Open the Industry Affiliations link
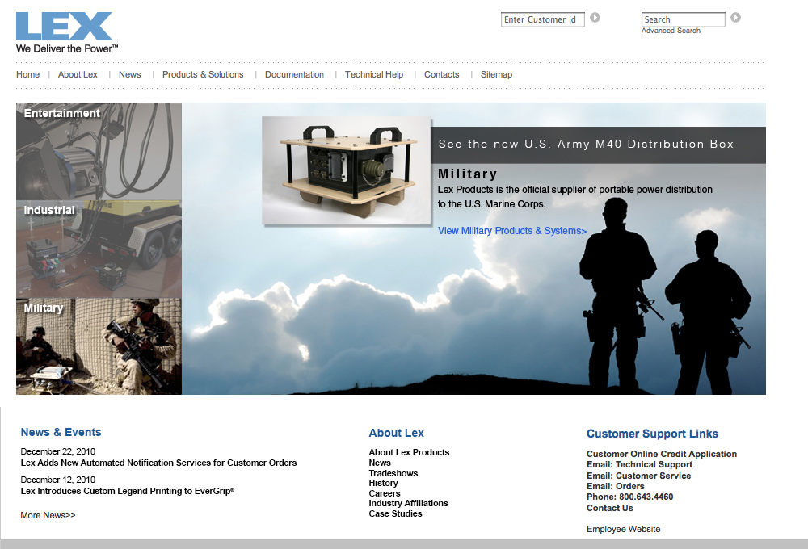 click(x=409, y=503)
